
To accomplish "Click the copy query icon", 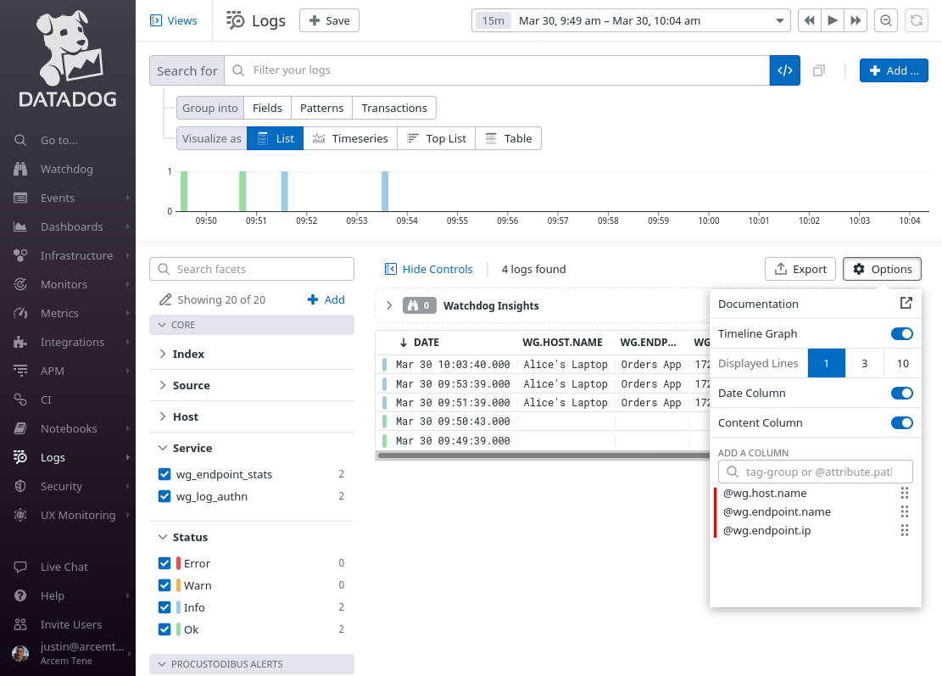I will [819, 71].
